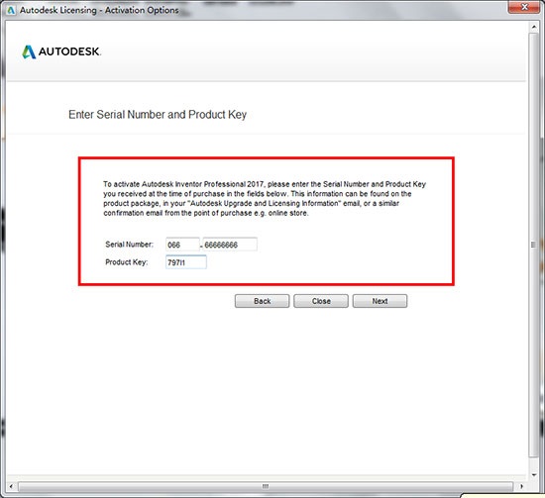Click the vertical scrollbar down arrow
Image resolution: width=545 pixels, height=498 pixels.
tap(534, 475)
